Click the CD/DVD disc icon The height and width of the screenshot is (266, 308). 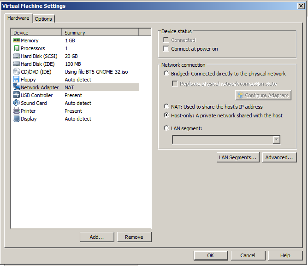pos(17,71)
